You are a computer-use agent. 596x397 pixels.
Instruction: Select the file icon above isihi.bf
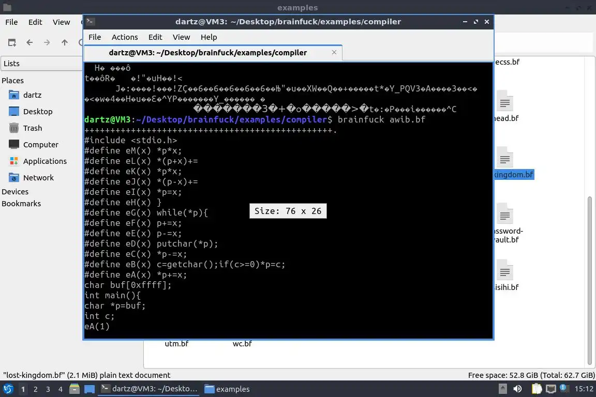point(505,270)
